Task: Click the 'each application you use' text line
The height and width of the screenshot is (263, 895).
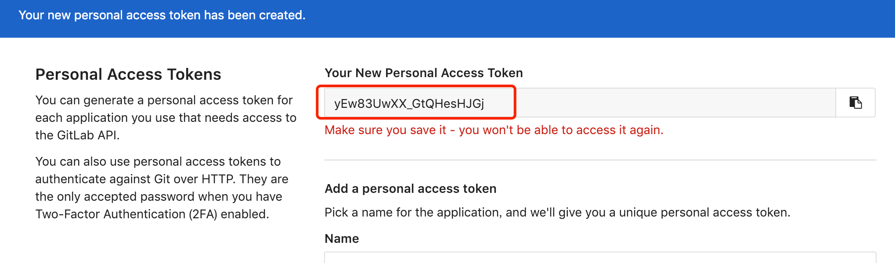Action: point(166,118)
